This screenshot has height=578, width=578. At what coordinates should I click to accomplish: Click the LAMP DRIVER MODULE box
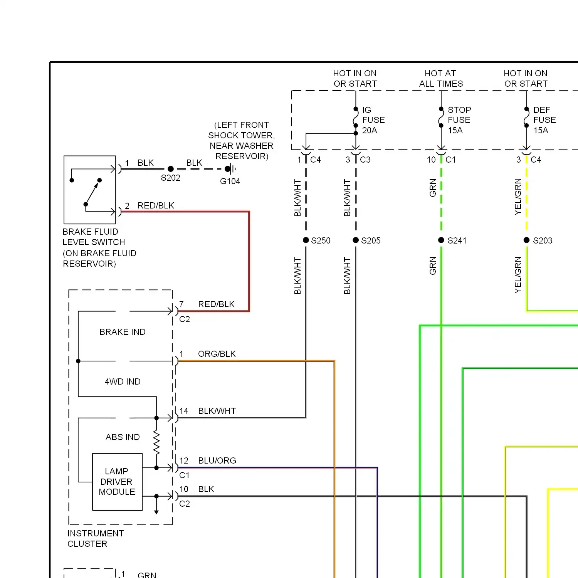pos(117,482)
